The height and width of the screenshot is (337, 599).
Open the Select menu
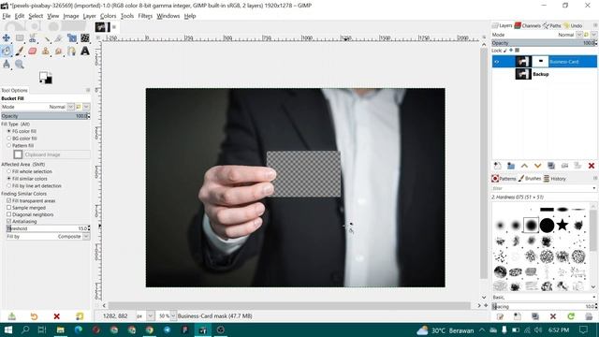[36, 16]
